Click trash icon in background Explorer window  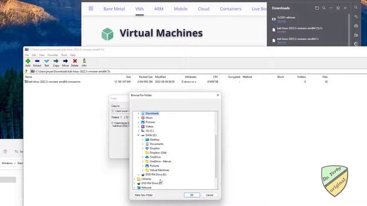5,152
